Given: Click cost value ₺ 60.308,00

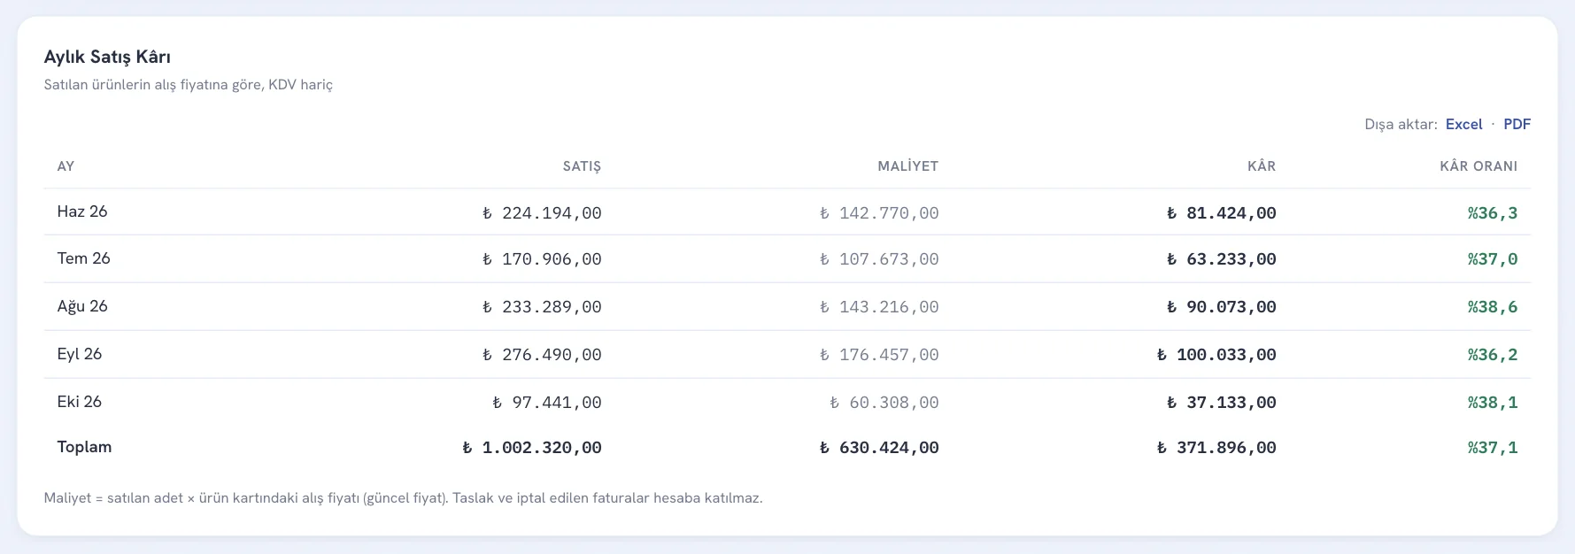Looking at the screenshot, I should tap(884, 403).
